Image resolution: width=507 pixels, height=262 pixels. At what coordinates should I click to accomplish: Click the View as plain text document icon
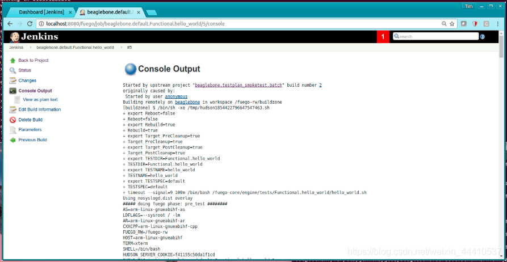(17, 100)
